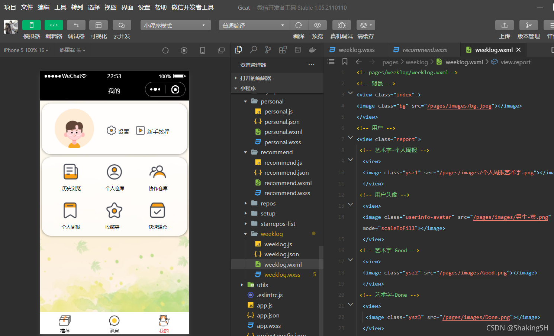The image size is (554, 336).
Task: Click the editor bookmark icon
Action: (345, 62)
